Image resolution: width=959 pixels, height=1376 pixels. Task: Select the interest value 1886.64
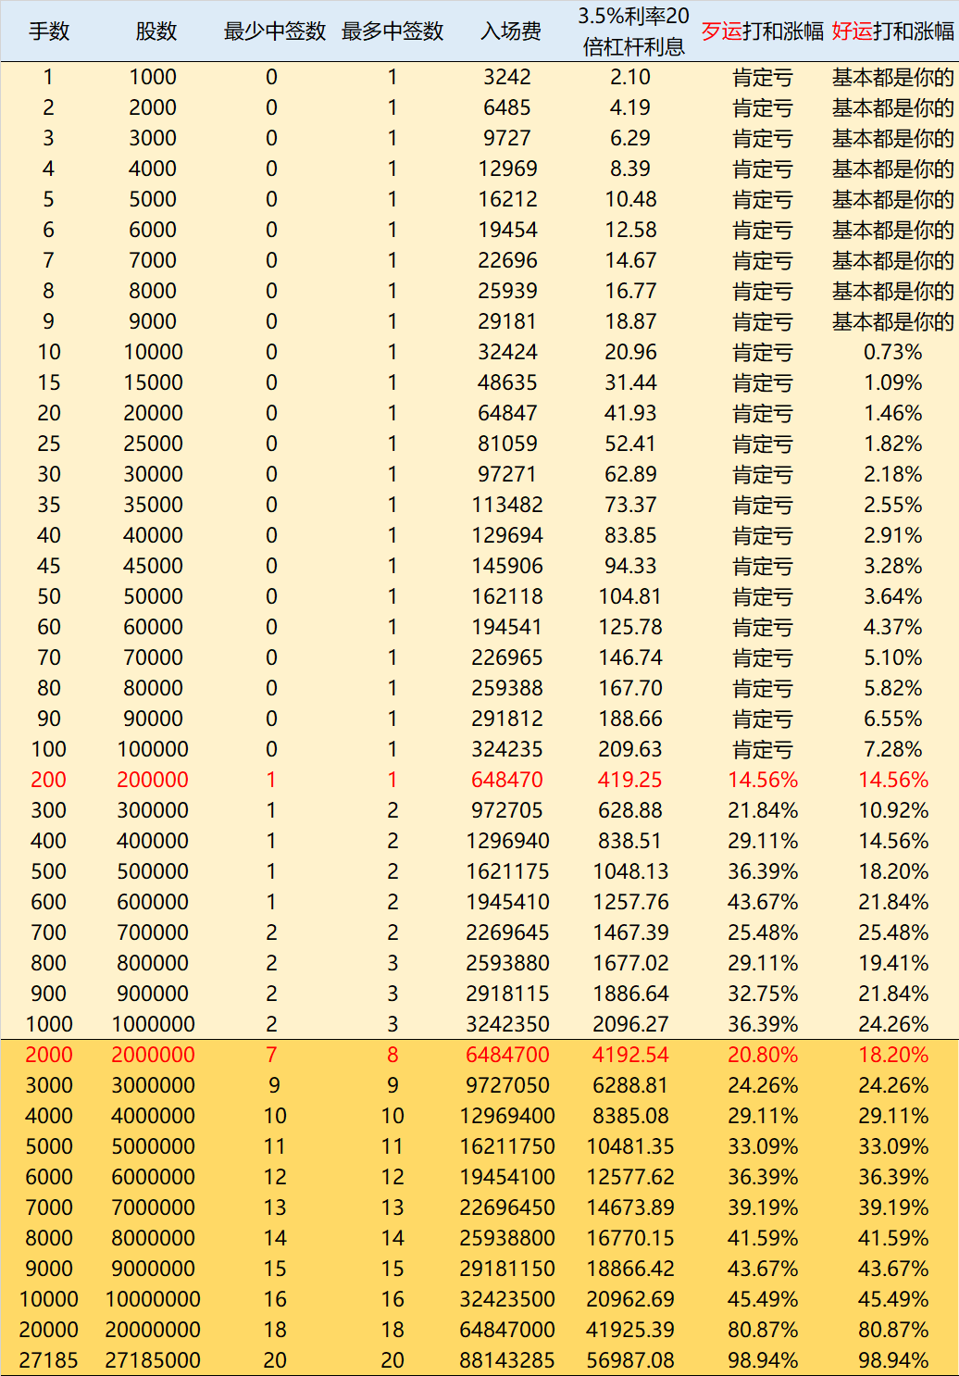click(x=630, y=994)
